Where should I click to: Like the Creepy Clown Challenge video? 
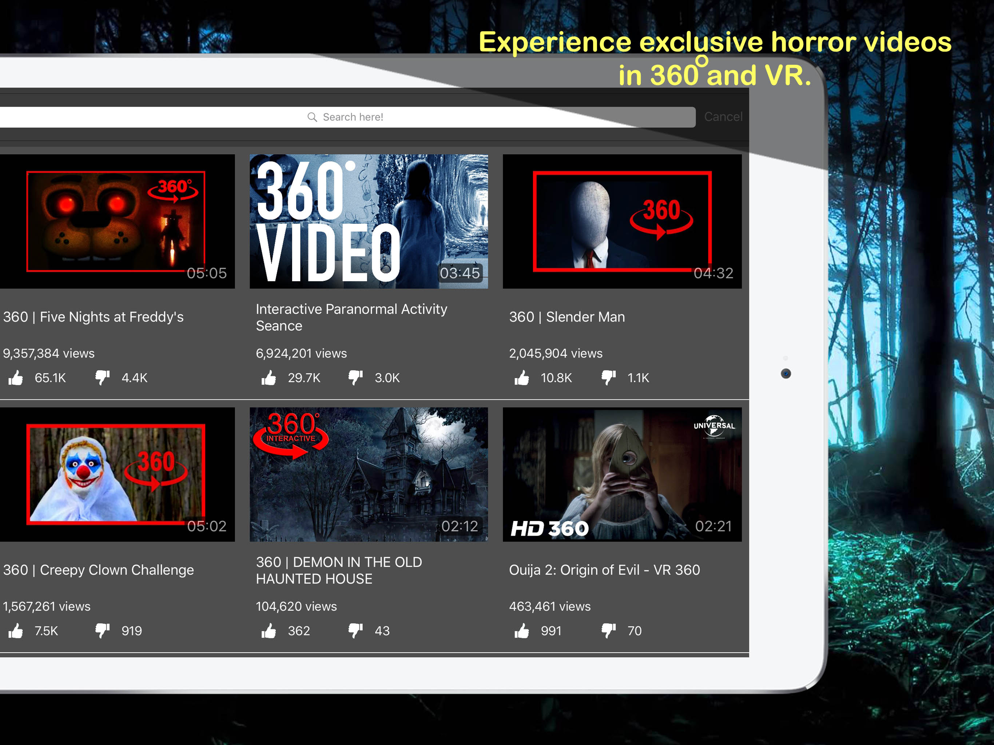pyautogui.click(x=16, y=631)
